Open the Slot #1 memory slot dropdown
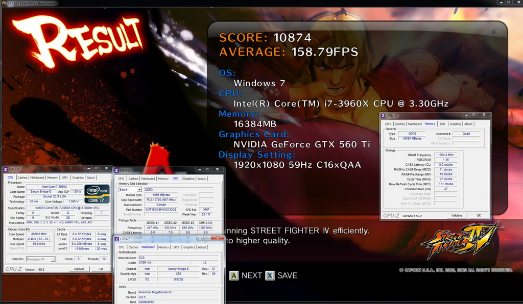This screenshot has height=304, width=523. (x=139, y=189)
